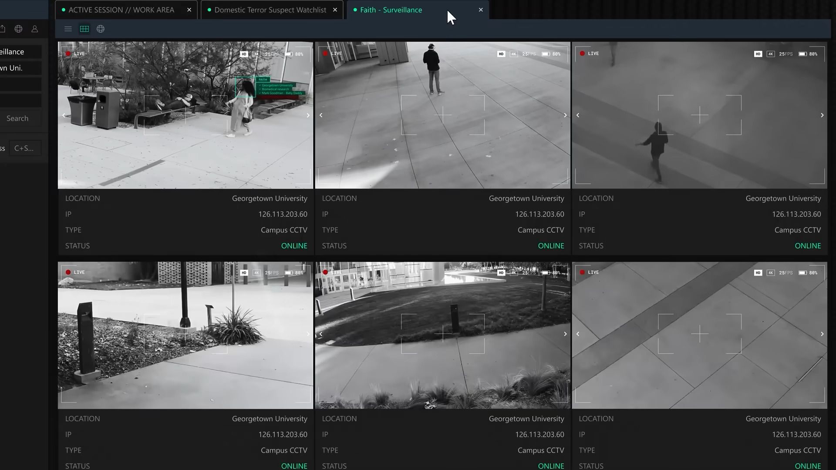Image resolution: width=836 pixels, height=470 pixels.
Task: Open ACTIVE SESSION // WORK AREA tab
Action: pos(121,10)
